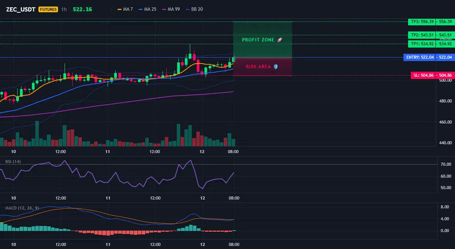Click the RSI (14) indicator label
The width and height of the screenshot is (455, 249).
coord(13,162)
